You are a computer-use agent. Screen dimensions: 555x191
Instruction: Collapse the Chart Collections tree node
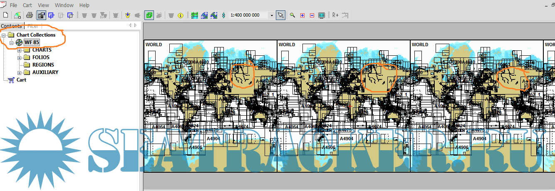point(4,35)
